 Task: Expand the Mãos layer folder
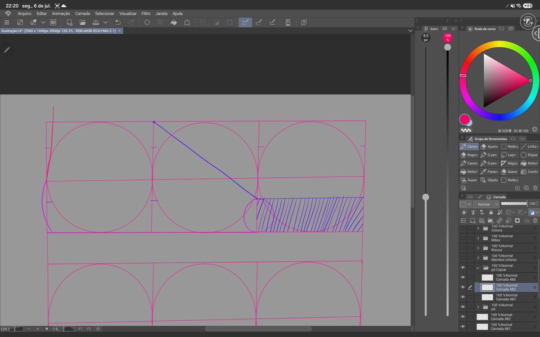coord(478,238)
